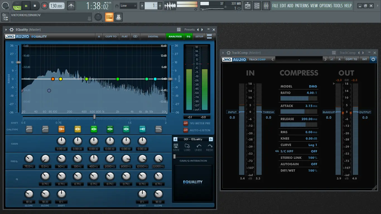Click the 450Hz frequency knob
Image resolution: width=381 pixels, height=214 pixels.
(94, 159)
